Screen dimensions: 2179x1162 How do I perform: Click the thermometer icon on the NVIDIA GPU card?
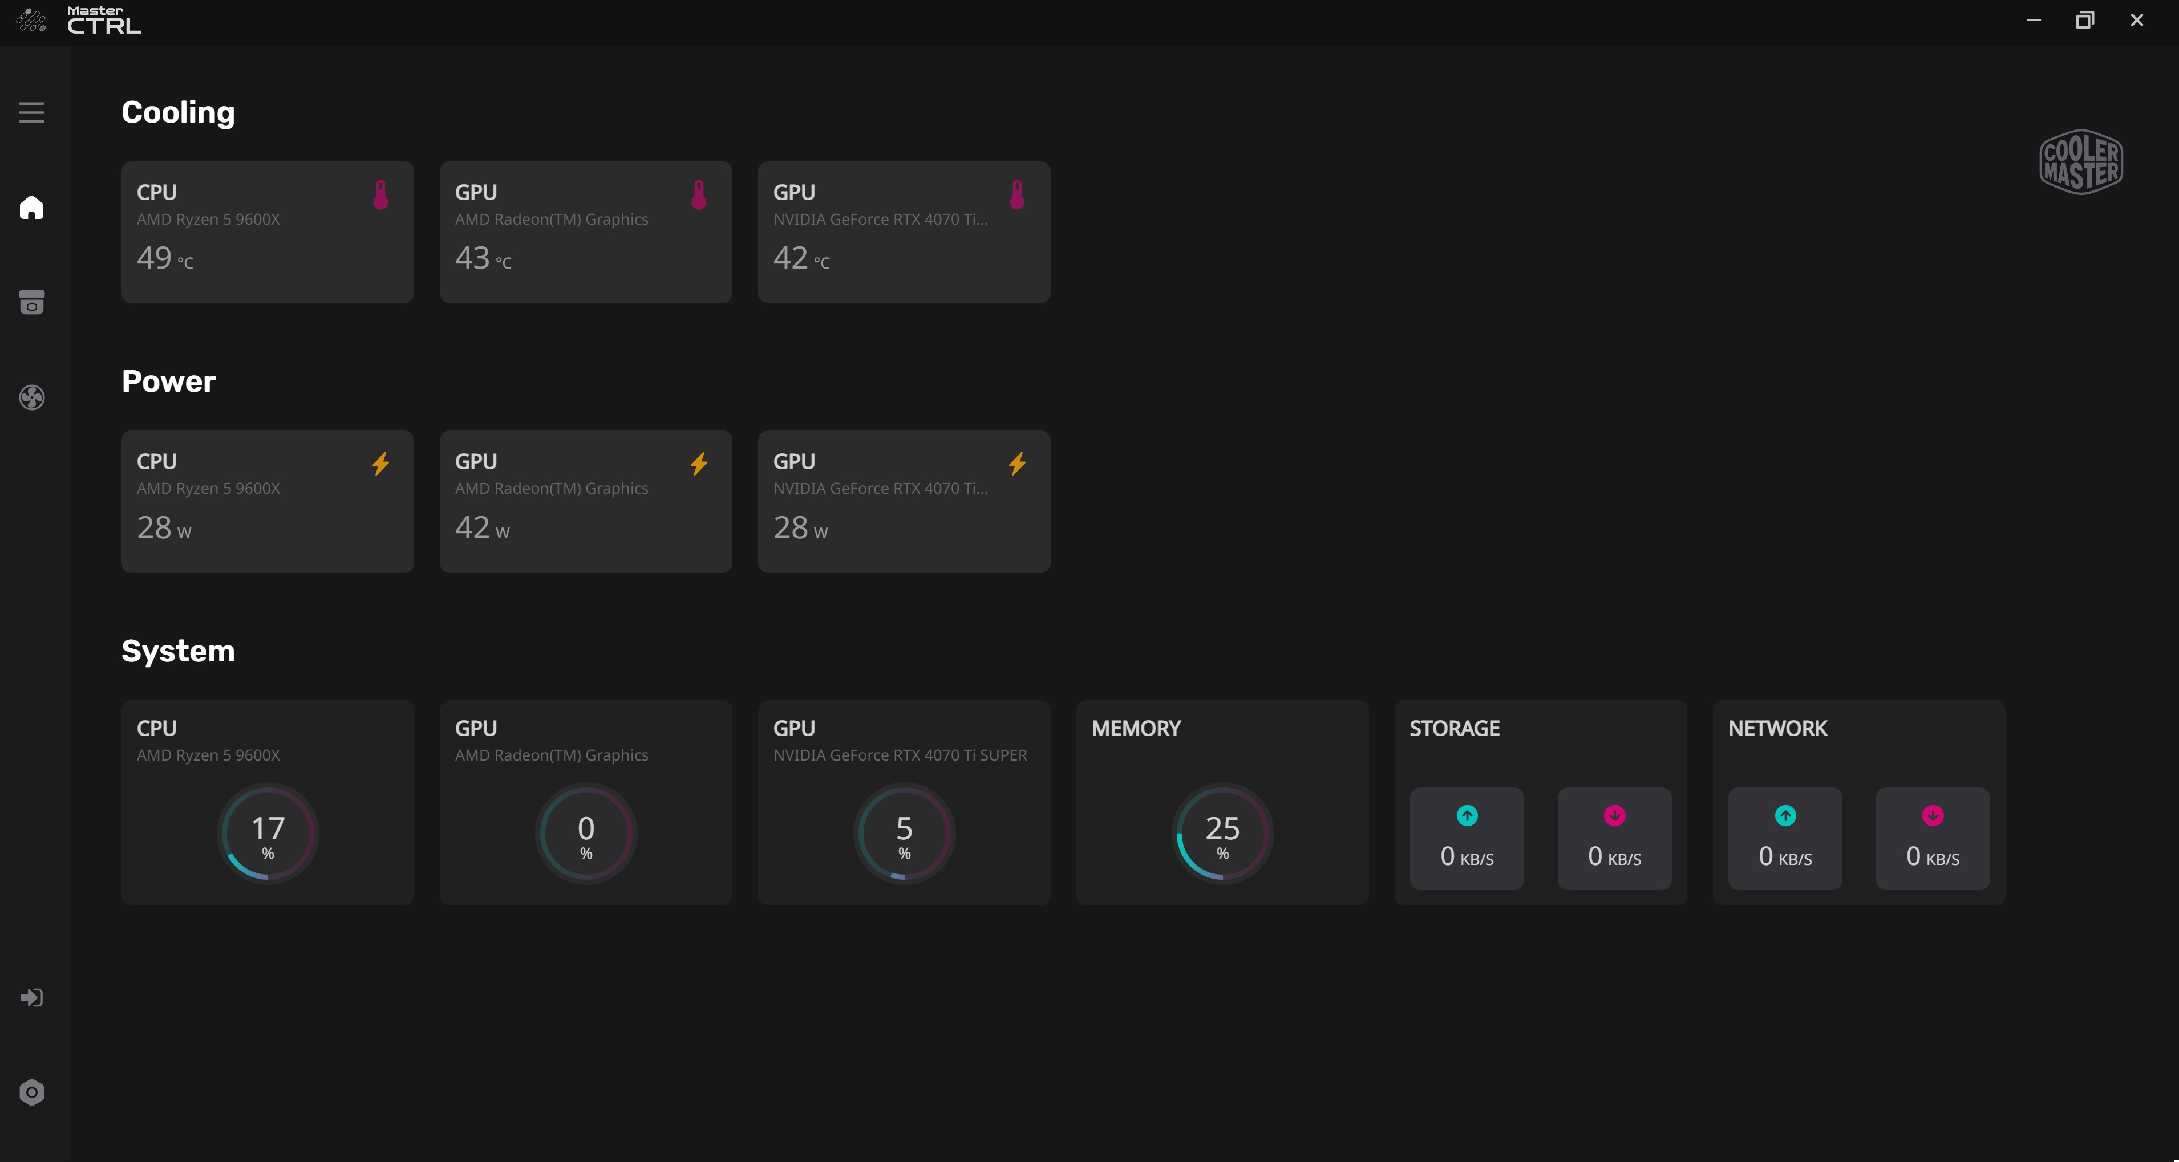(1016, 194)
